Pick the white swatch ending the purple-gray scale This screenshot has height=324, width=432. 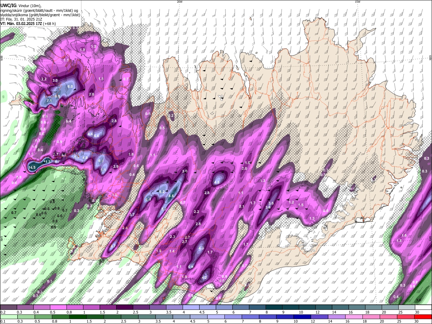423,307
